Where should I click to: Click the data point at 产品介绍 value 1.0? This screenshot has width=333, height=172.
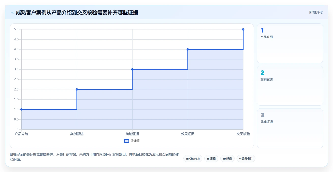[x=21, y=110]
